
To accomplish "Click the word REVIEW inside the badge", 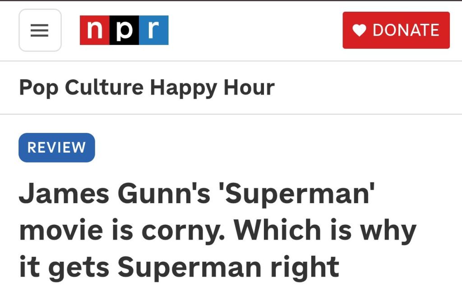I will [56, 148].
